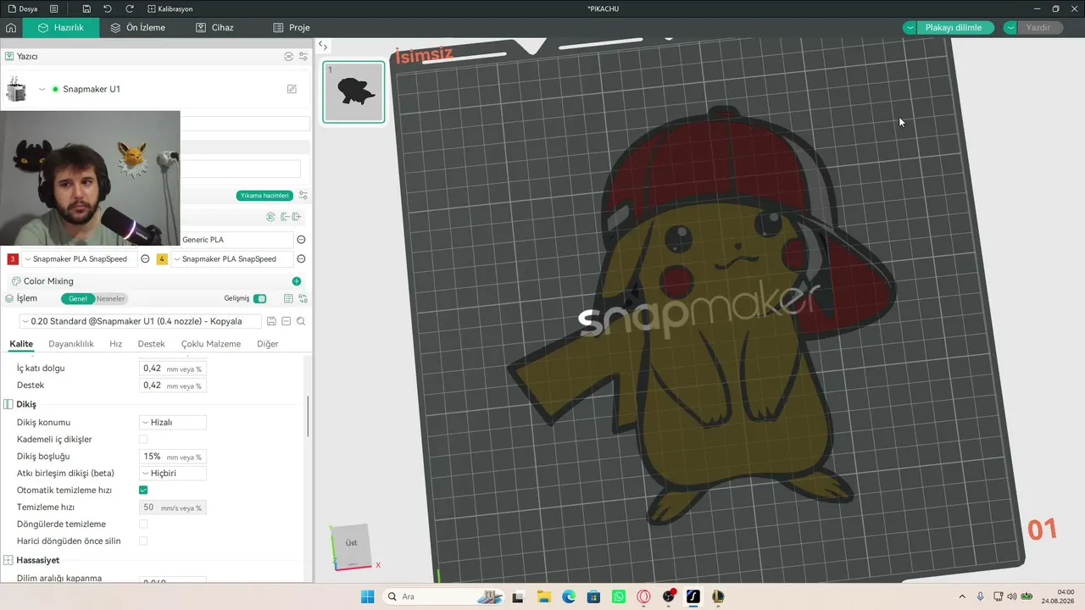1085x610 pixels.
Task: Open the Hız settings tab
Action: [x=116, y=344]
